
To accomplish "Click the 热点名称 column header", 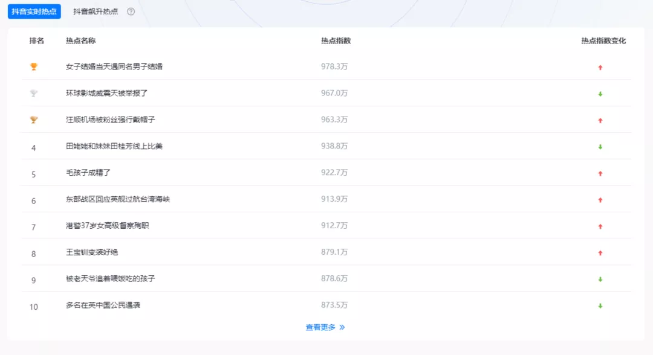I will [80, 40].
